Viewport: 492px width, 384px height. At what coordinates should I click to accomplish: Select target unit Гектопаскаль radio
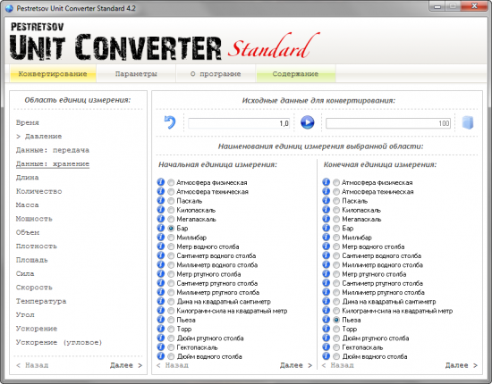coord(336,347)
